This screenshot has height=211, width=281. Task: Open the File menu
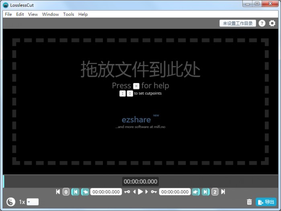(x=8, y=14)
